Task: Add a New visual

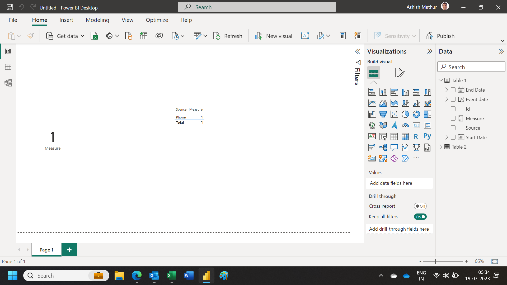Action: click(273, 36)
